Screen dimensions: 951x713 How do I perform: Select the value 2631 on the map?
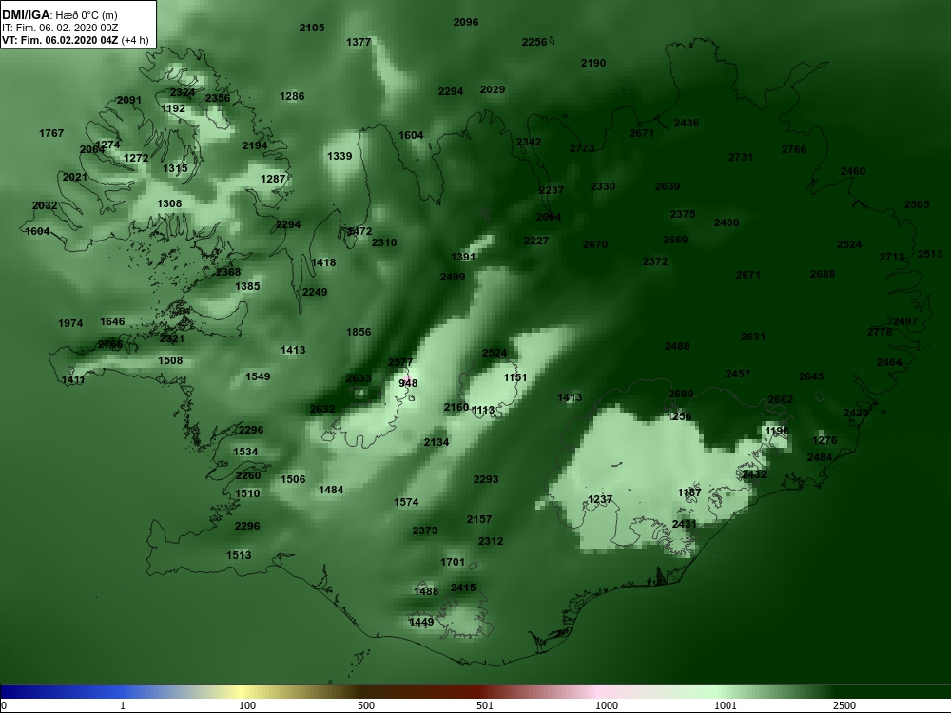pos(752,337)
